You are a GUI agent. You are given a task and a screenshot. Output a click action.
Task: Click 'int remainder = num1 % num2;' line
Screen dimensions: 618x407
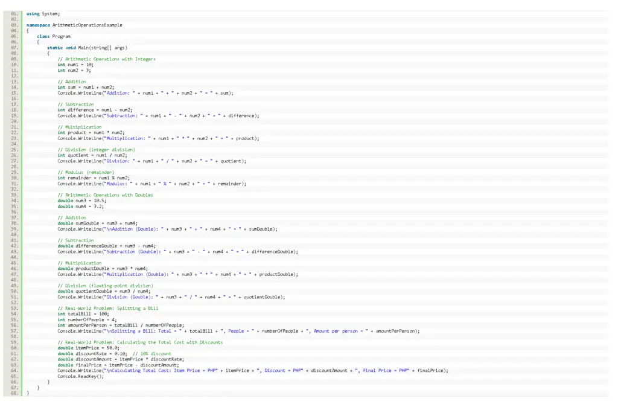tap(94, 178)
